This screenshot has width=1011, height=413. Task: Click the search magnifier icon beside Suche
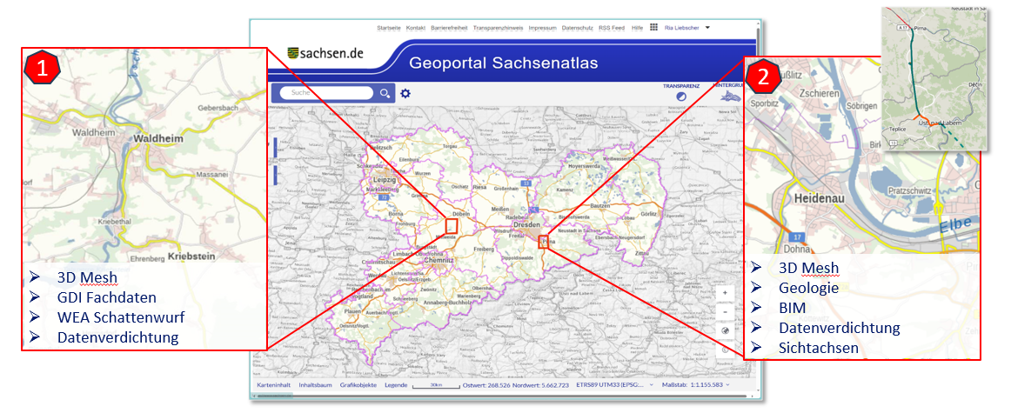(385, 93)
